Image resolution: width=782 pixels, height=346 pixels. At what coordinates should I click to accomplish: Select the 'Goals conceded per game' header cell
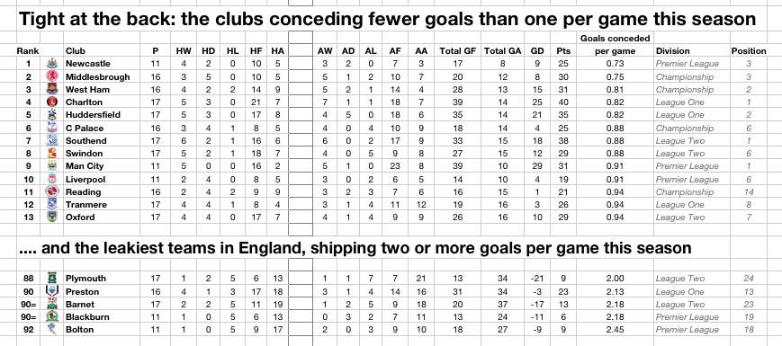[615, 44]
